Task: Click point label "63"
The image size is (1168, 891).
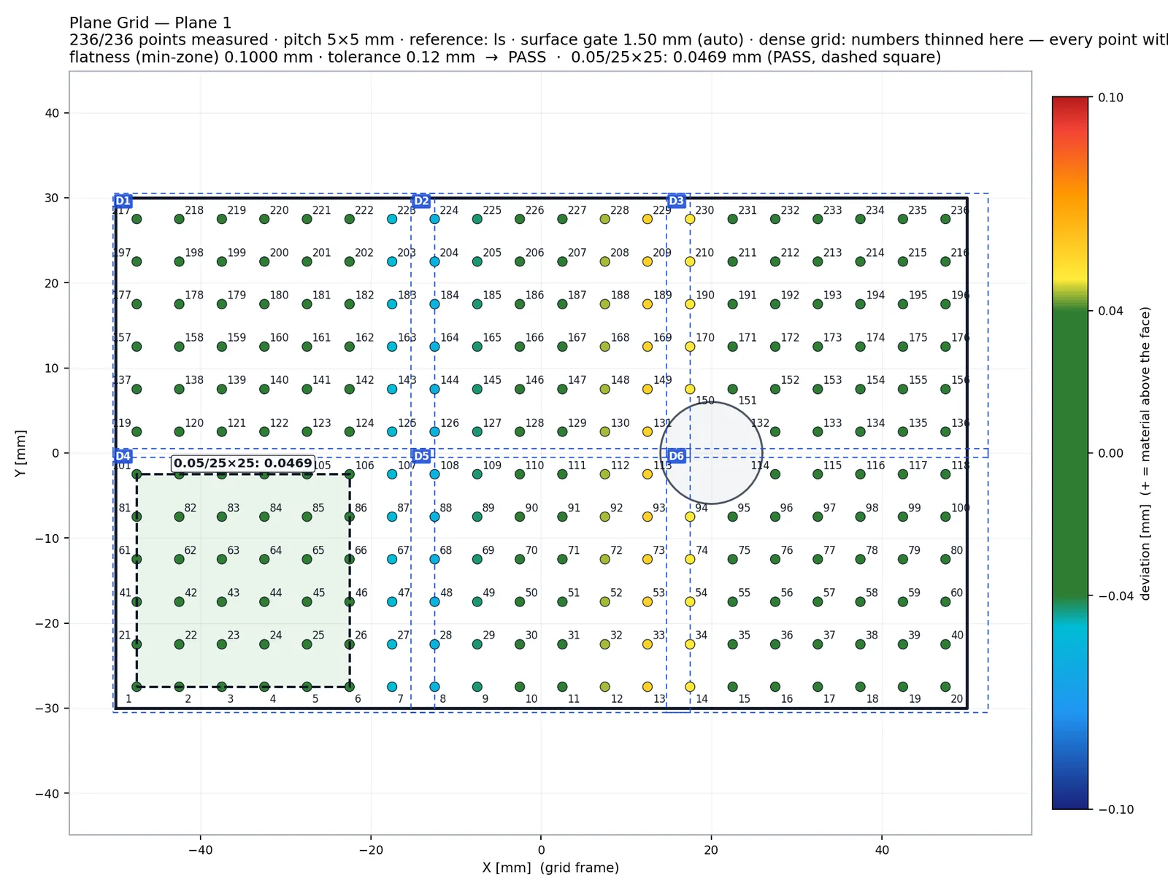Action: 234,550
